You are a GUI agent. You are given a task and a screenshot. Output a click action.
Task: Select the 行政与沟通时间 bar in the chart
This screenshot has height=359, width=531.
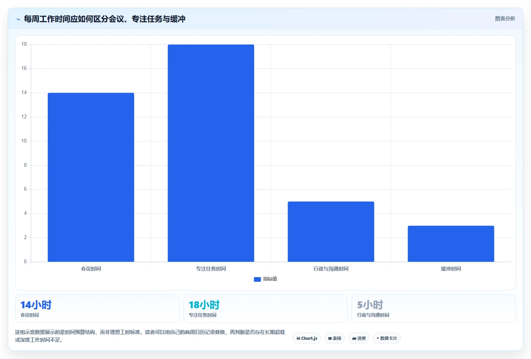[331, 231]
